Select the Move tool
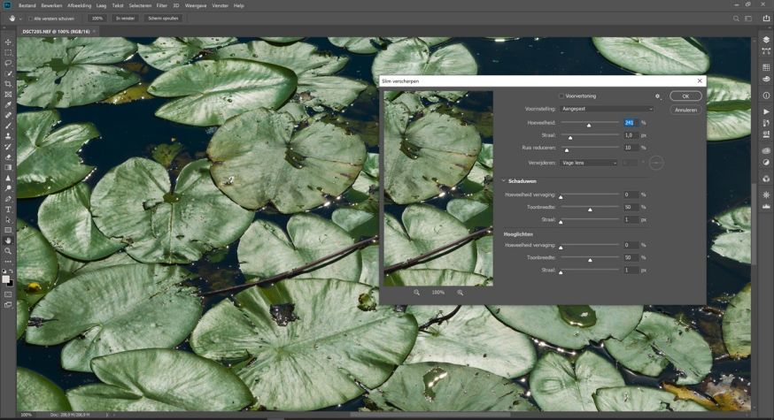This screenshot has width=774, height=420. [8, 42]
